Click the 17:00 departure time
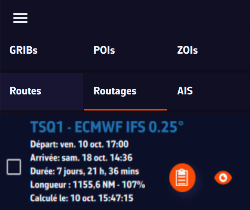Viewport: 250px width, 210px height. pos(119,144)
